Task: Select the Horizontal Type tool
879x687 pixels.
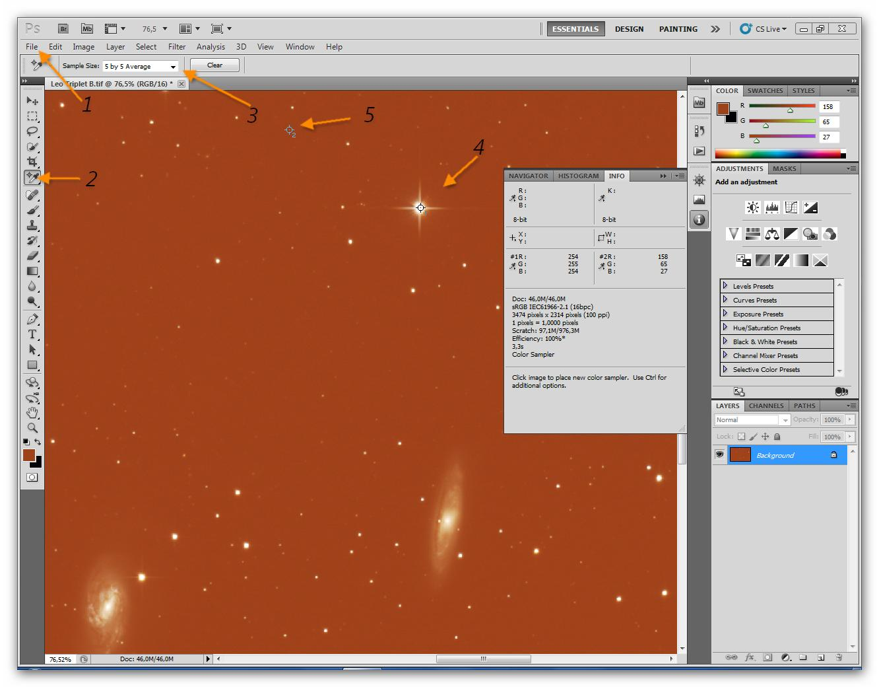Action: pyautogui.click(x=32, y=334)
